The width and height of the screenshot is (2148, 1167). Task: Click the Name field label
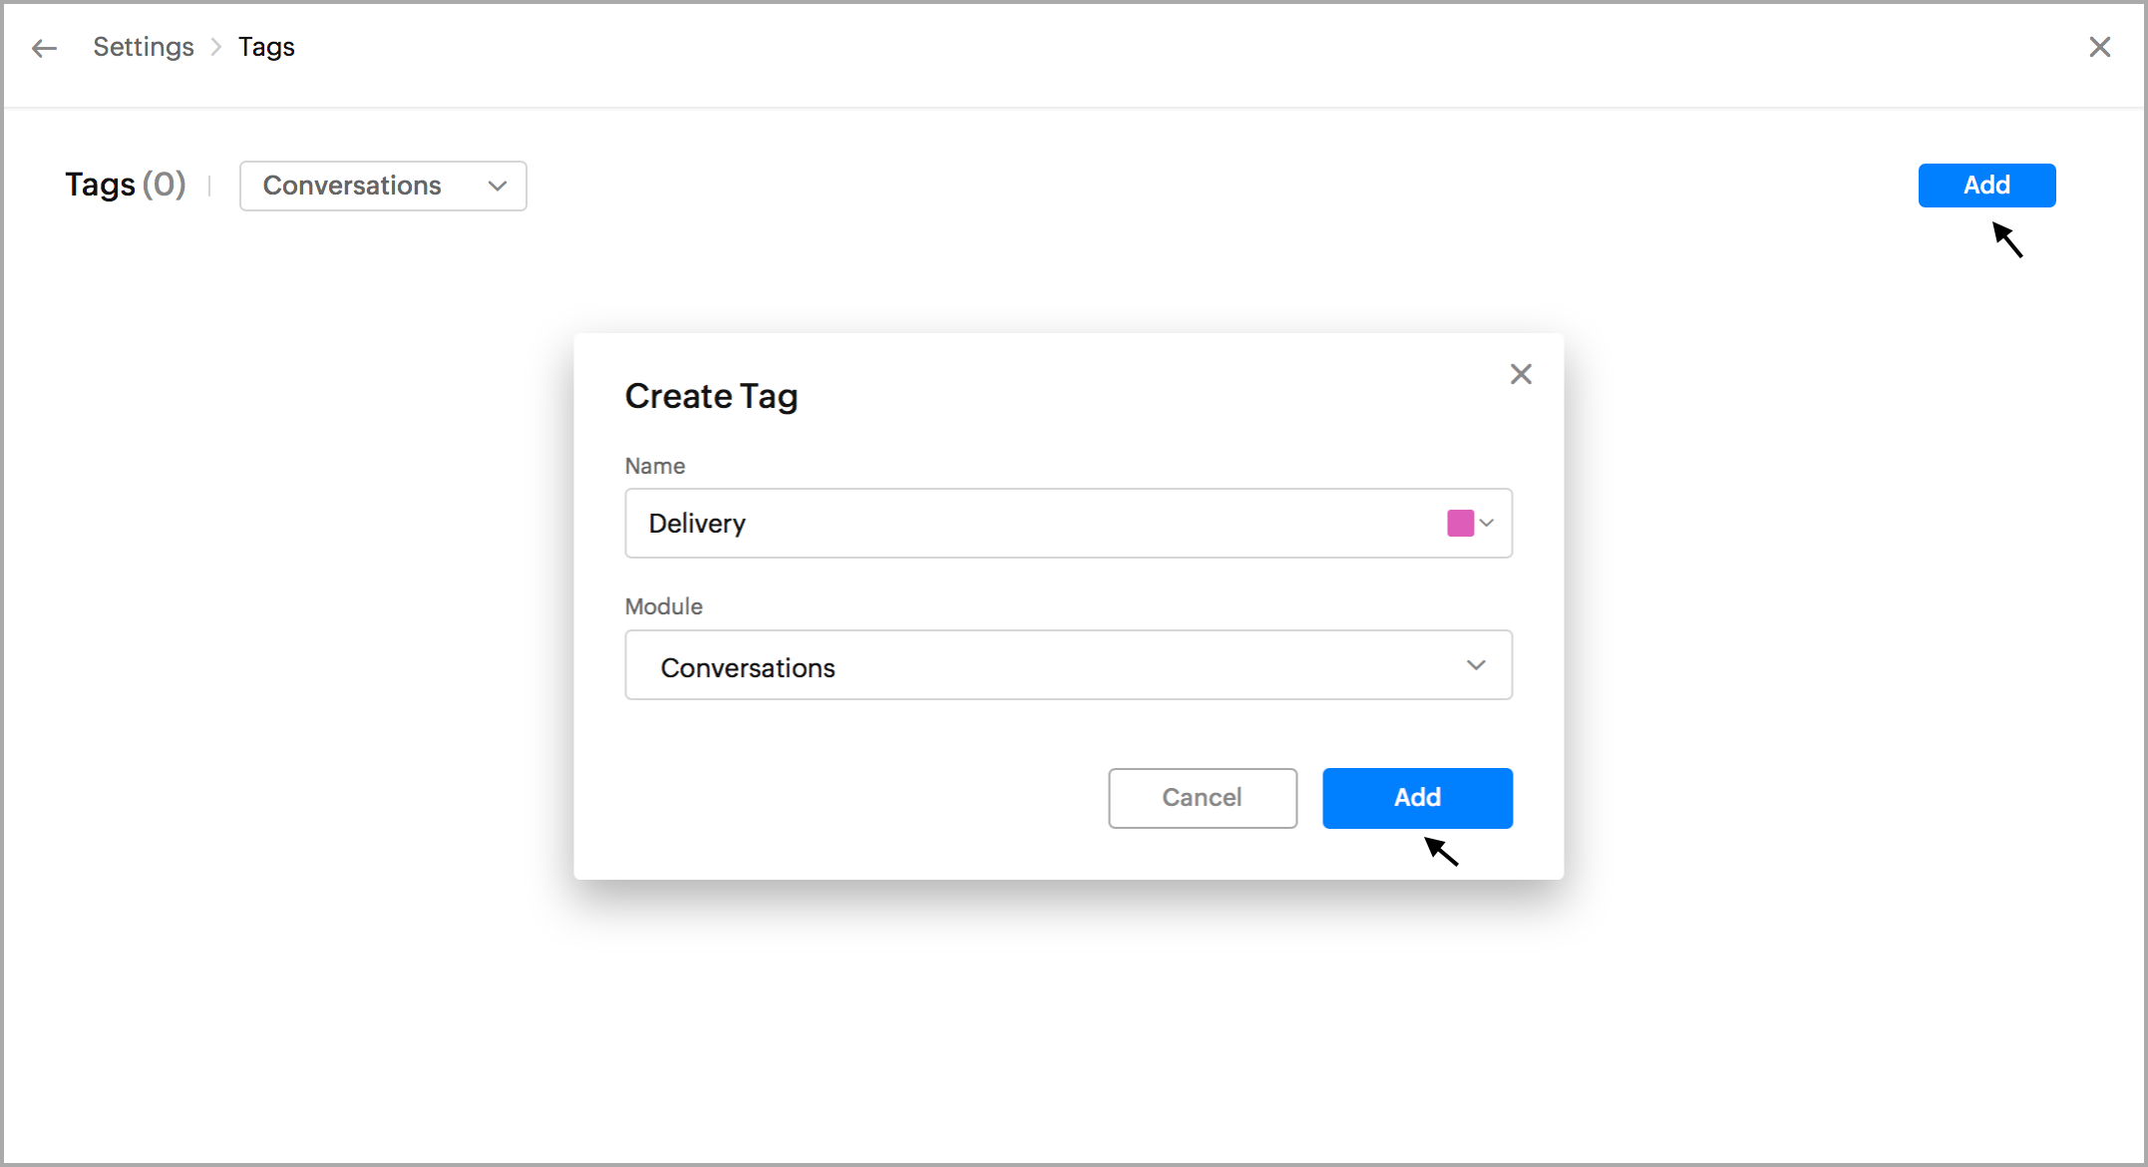point(655,466)
